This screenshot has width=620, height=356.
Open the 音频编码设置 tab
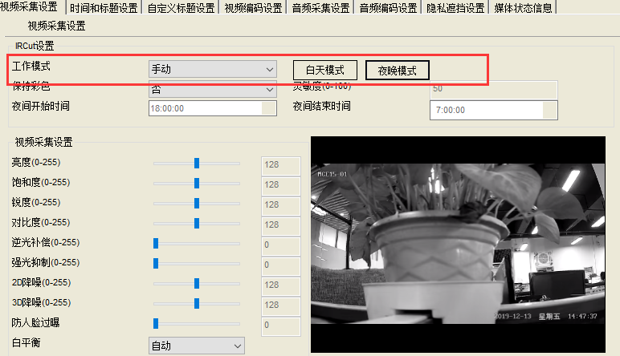pyautogui.click(x=388, y=7)
